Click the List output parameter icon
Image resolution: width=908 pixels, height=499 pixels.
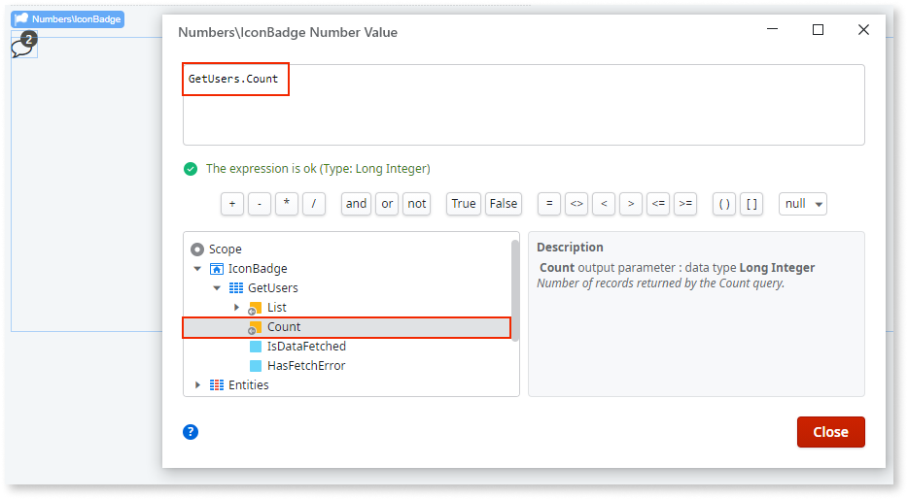pos(255,308)
